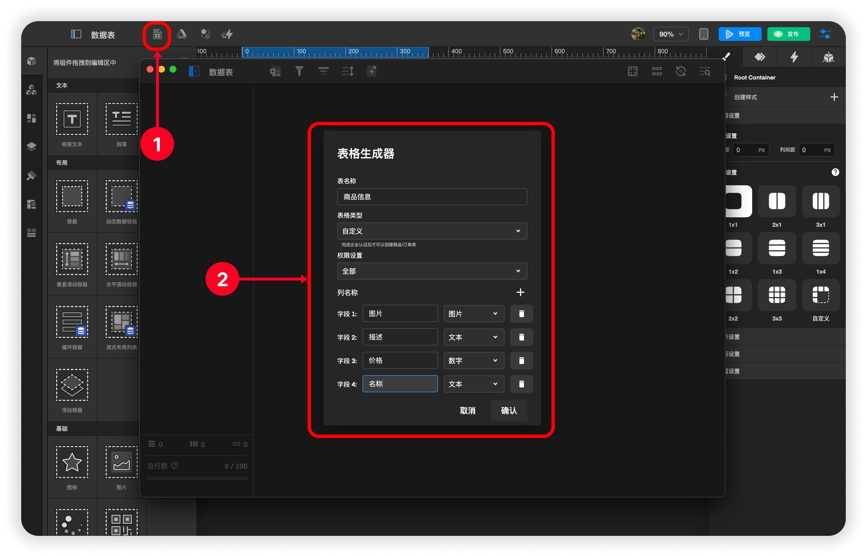Delete field 2 with its trash icon
Image resolution: width=867 pixels, height=557 pixels.
coord(521,337)
